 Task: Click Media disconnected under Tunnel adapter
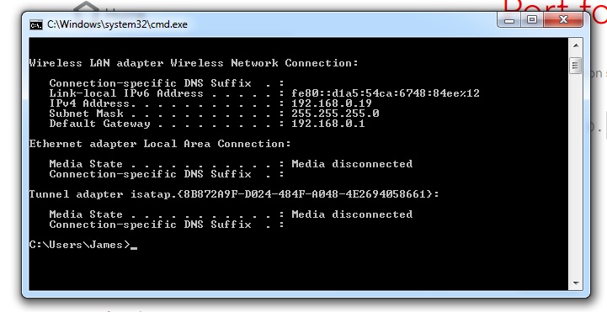click(352, 214)
